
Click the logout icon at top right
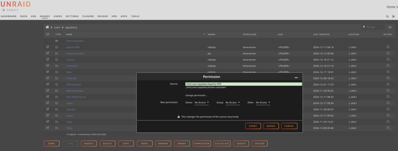(x=394, y=16)
